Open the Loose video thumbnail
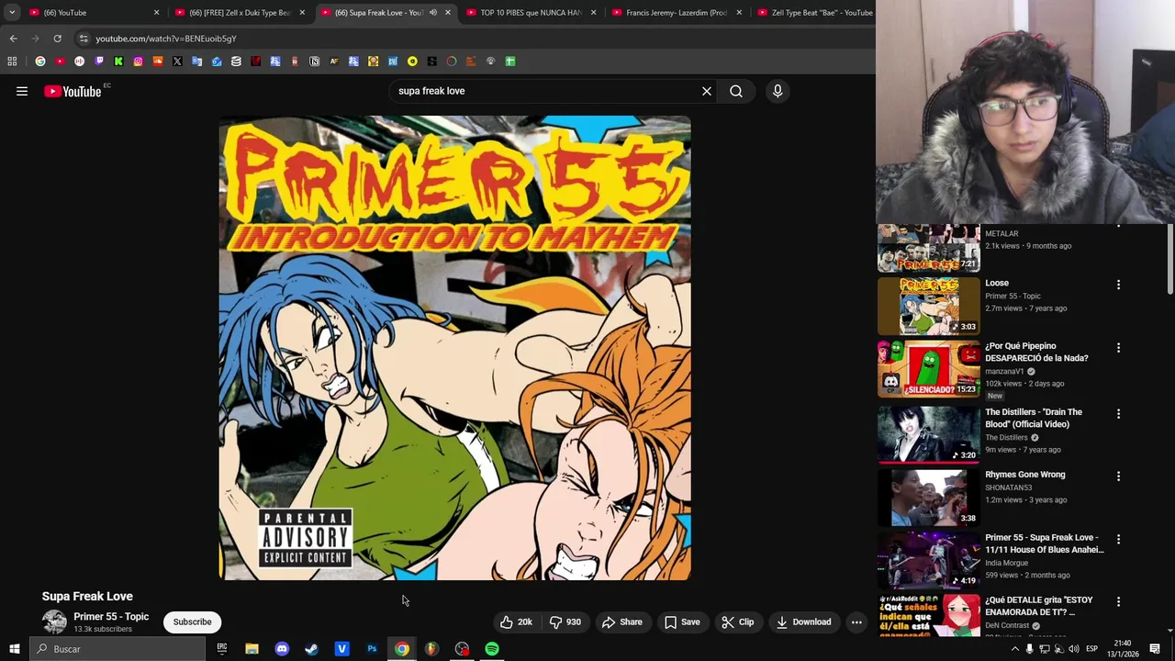1175x661 pixels. tap(928, 306)
